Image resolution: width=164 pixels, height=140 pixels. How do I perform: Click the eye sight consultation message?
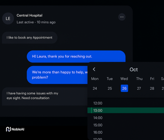click(x=45, y=96)
